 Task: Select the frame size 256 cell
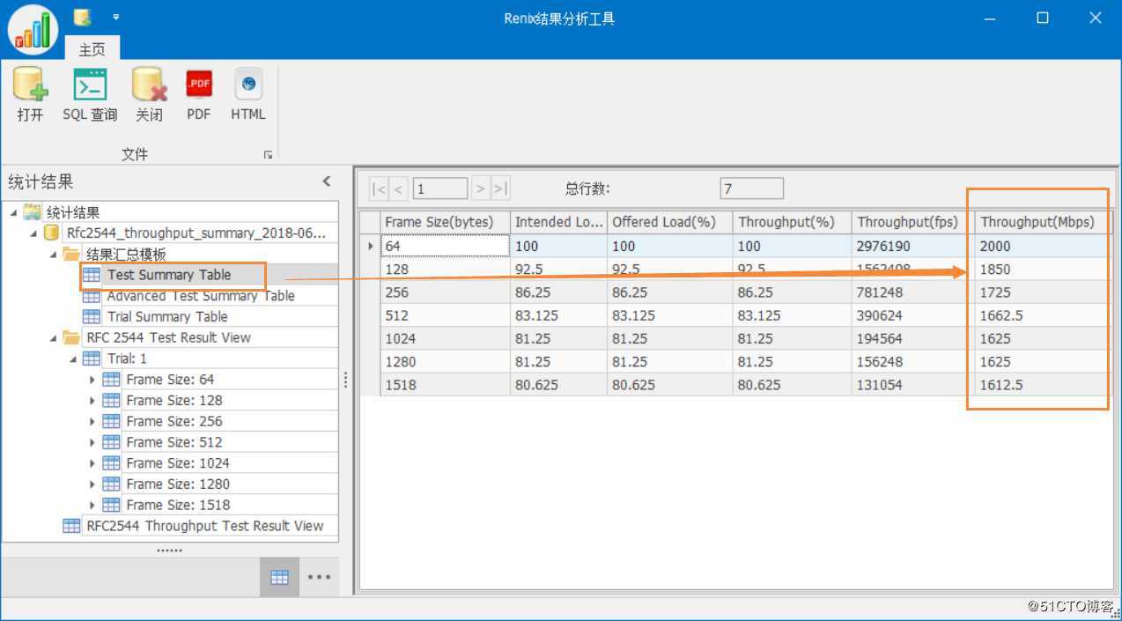(x=445, y=292)
